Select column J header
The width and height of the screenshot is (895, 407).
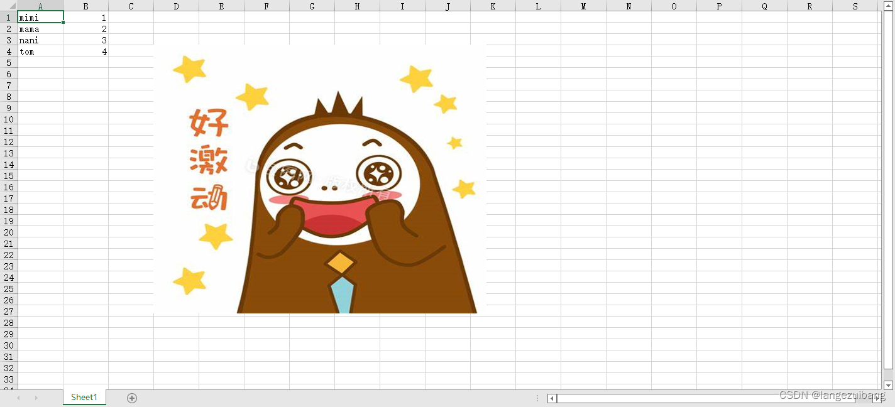[447, 6]
